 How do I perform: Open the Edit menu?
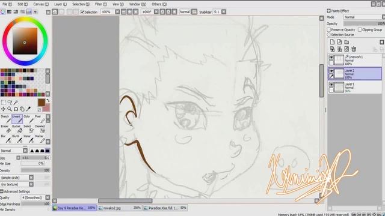pos(22,4)
